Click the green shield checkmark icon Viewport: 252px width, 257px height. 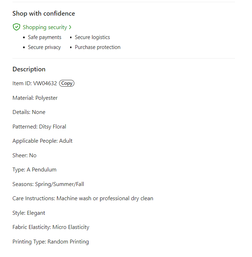point(16,27)
